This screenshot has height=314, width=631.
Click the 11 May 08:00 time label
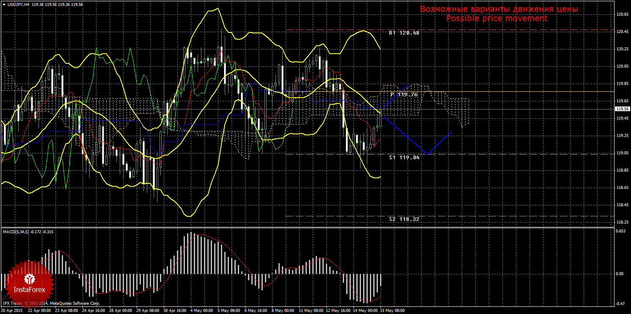(311, 311)
